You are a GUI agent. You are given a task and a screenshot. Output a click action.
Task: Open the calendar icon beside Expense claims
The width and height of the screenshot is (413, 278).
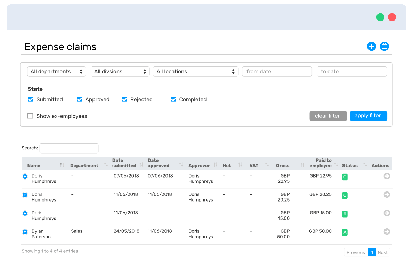click(384, 47)
